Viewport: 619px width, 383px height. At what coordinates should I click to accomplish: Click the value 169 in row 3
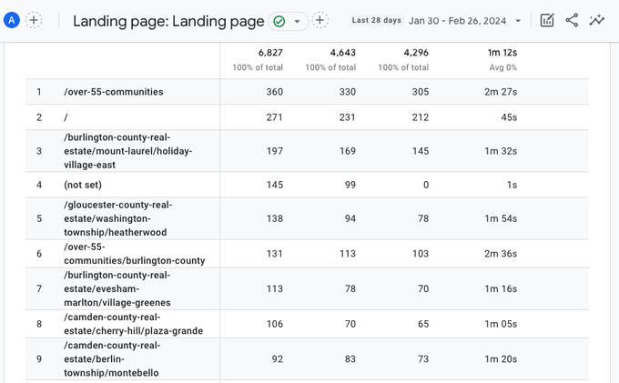[348, 151]
